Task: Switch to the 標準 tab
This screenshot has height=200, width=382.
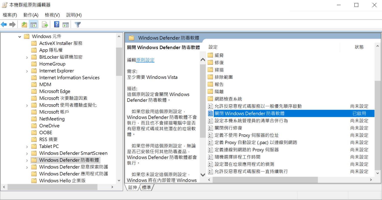Action: 147,188
